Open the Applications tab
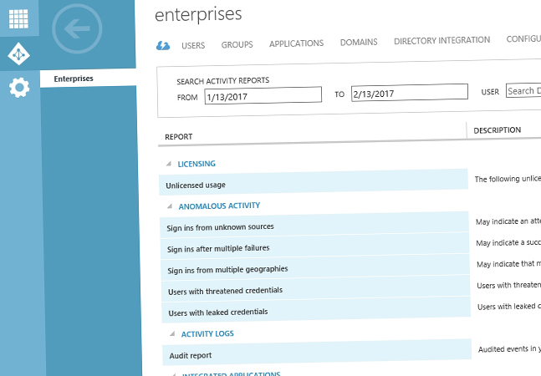Image resolution: width=541 pixels, height=376 pixels. [296, 43]
